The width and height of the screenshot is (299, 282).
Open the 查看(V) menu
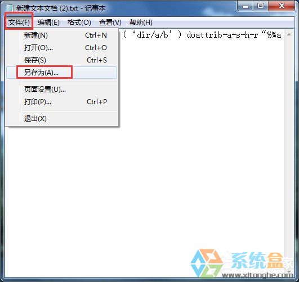pyautogui.click(x=110, y=23)
